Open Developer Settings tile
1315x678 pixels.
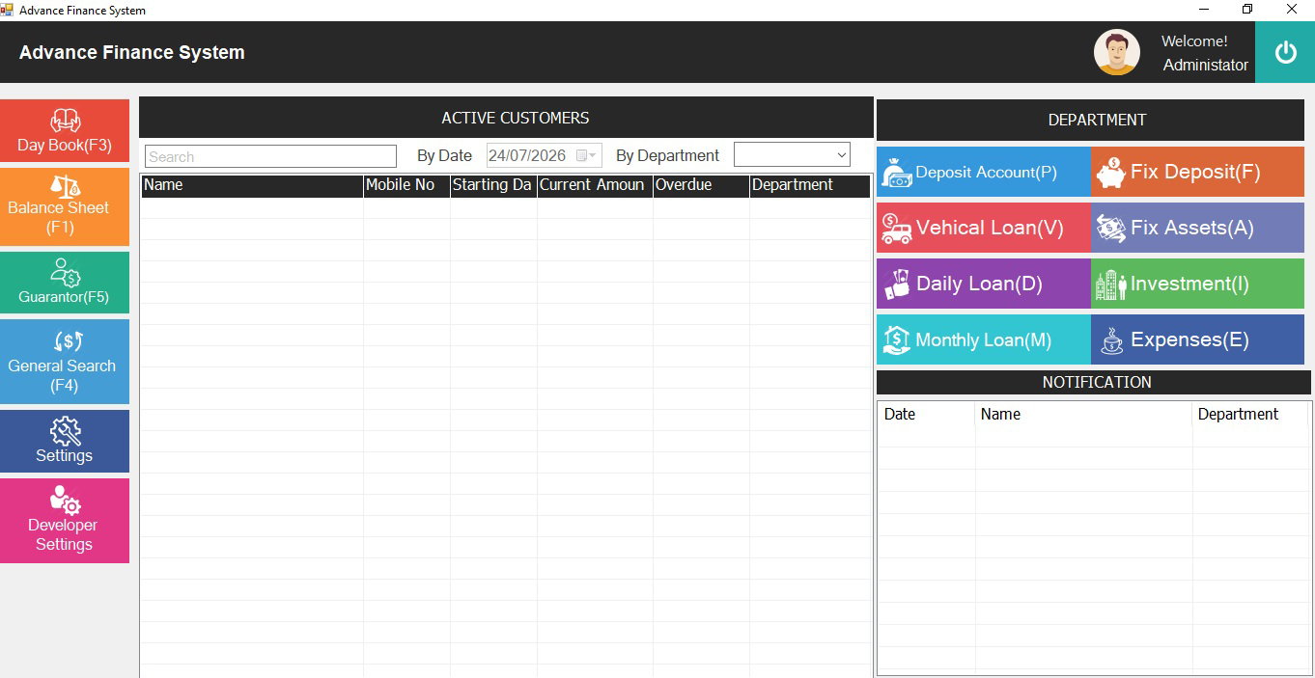[65, 521]
